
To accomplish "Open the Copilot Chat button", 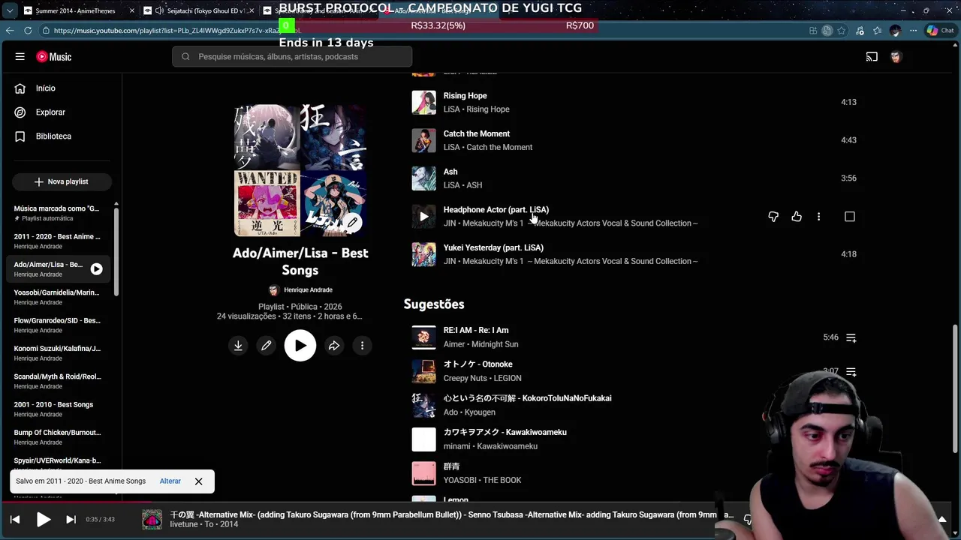I will pyautogui.click(x=940, y=31).
